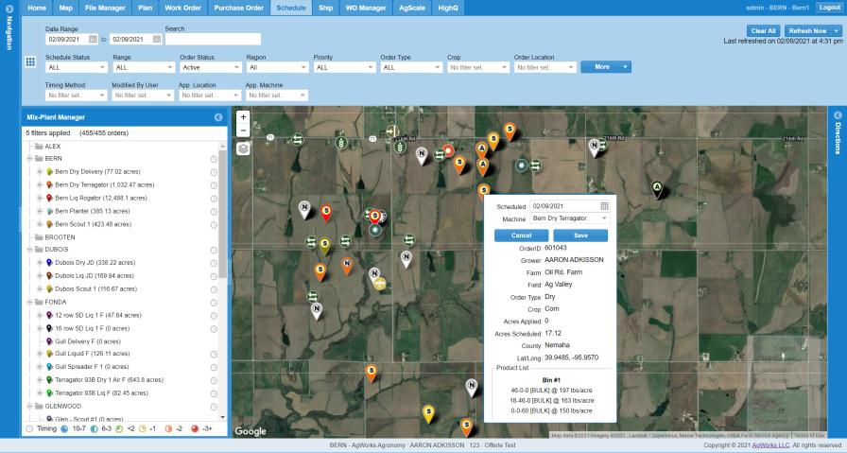Expand the Bern Dry Terragator node
This screenshot has width=847, height=453.
point(40,184)
